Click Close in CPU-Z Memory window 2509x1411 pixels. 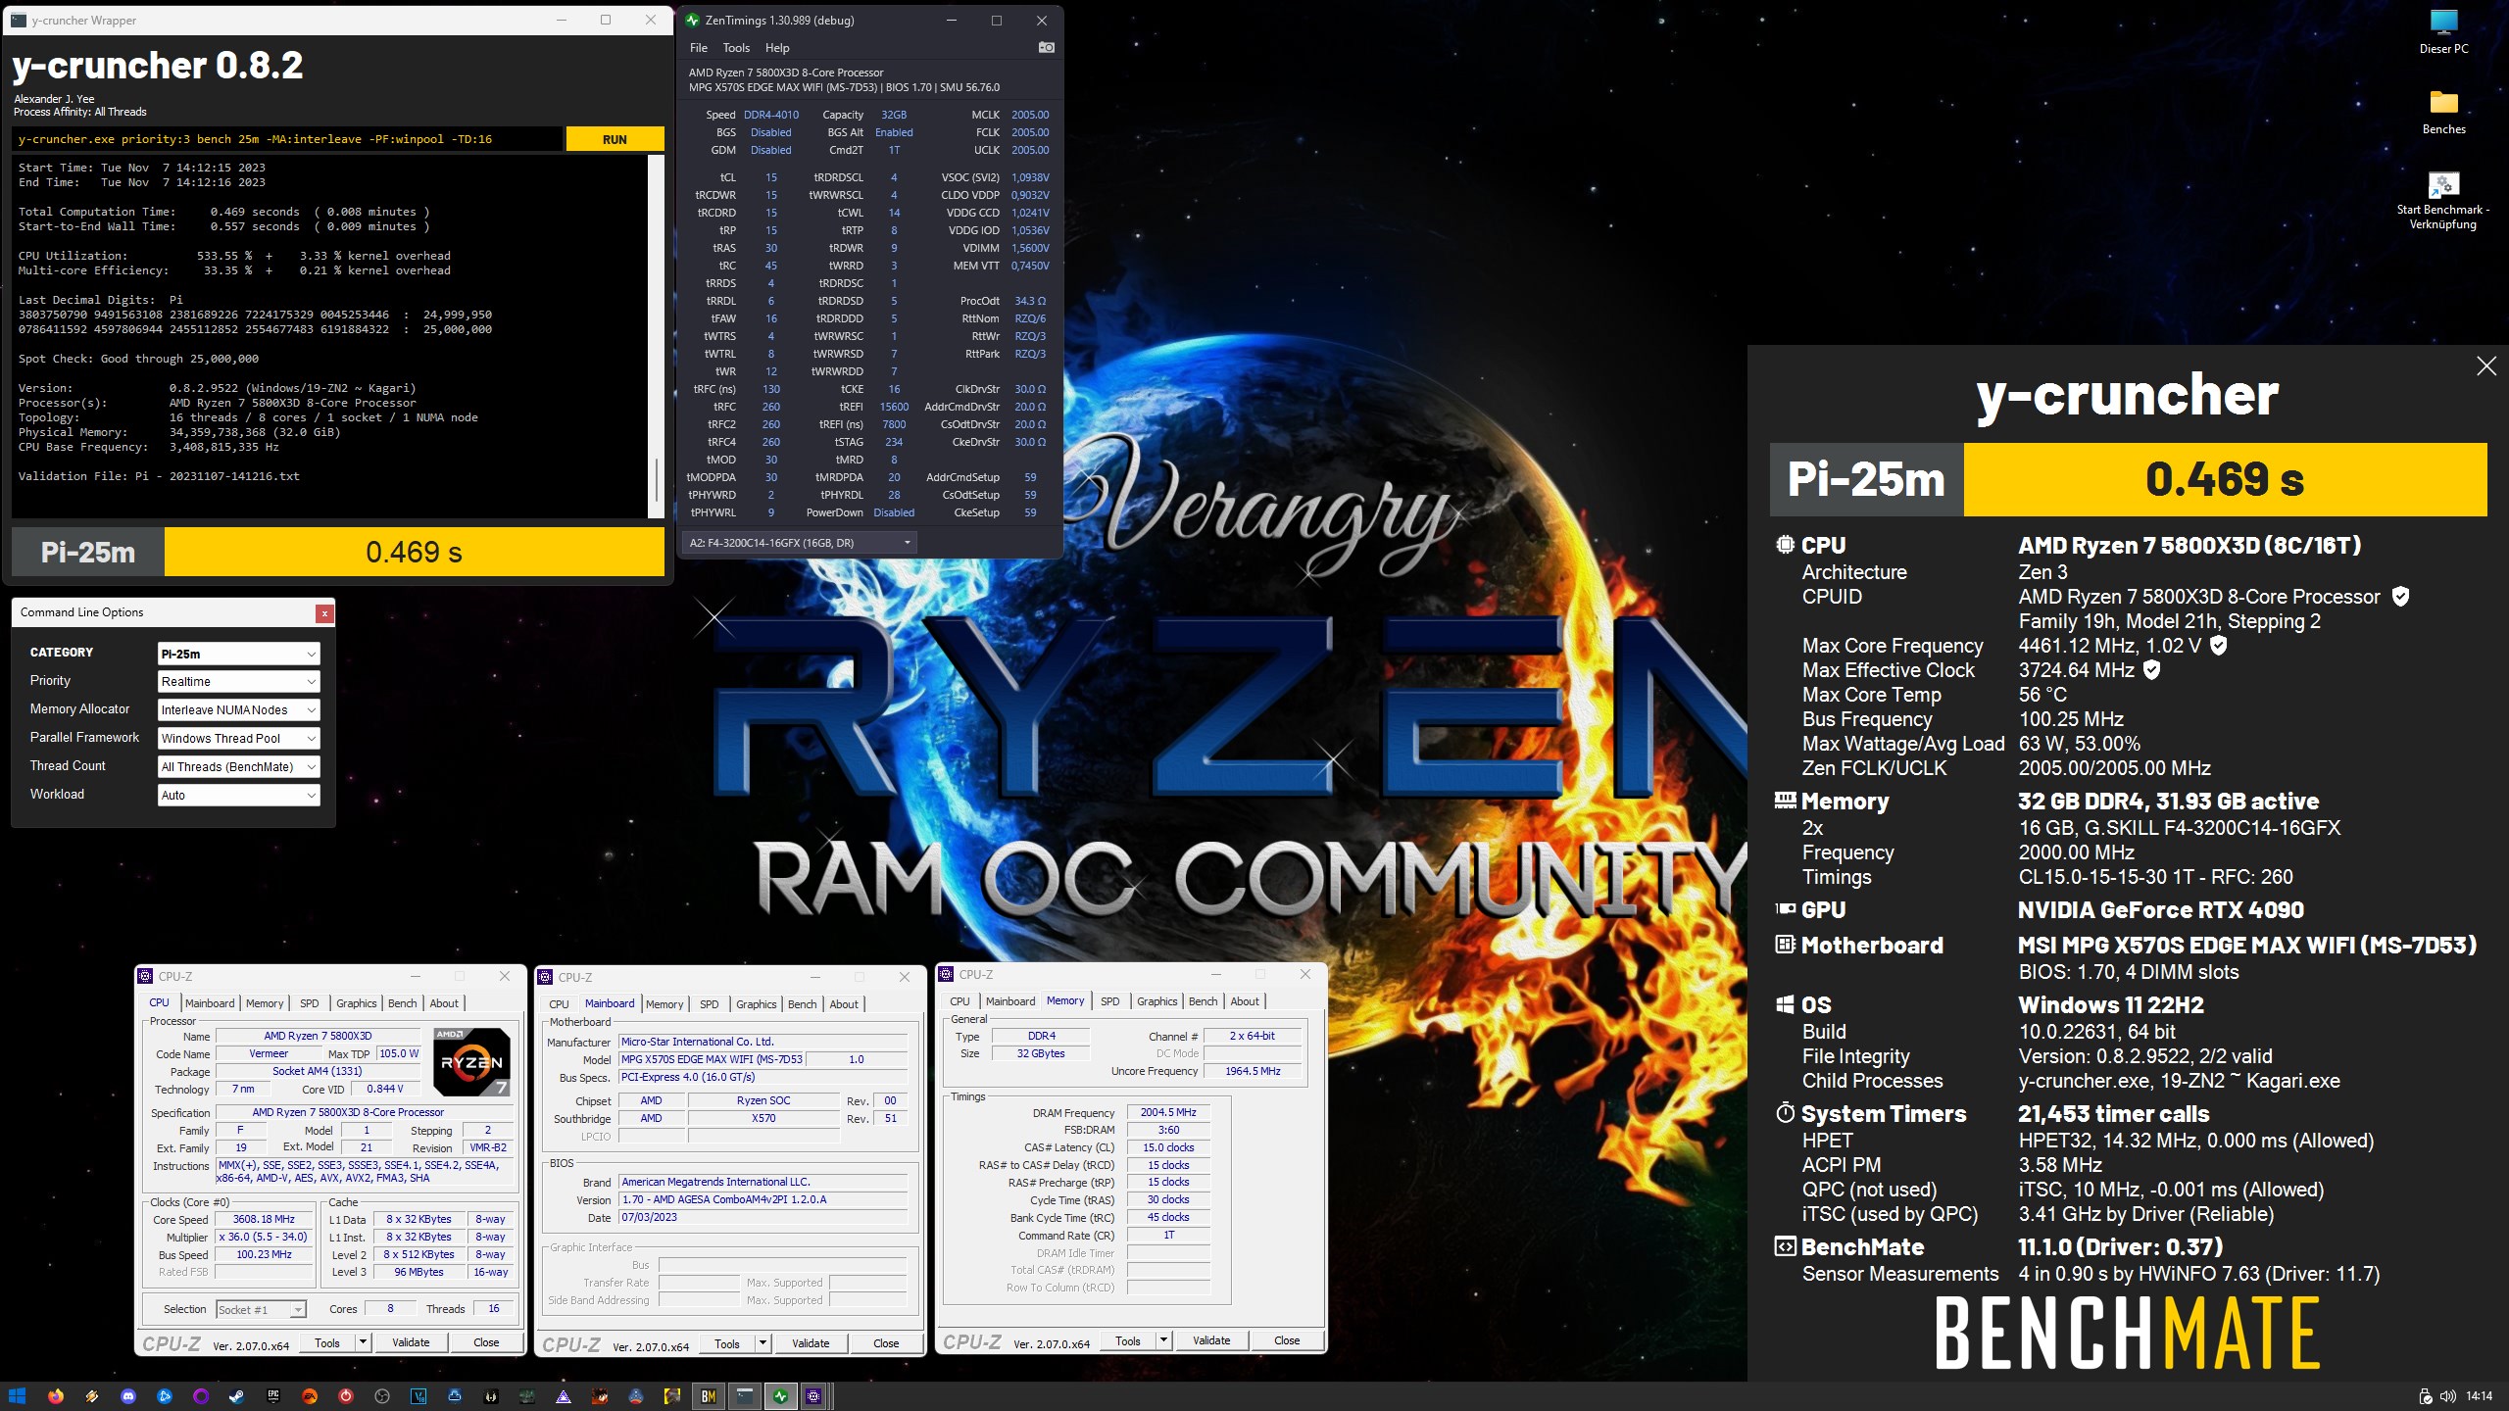click(1287, 1340)
